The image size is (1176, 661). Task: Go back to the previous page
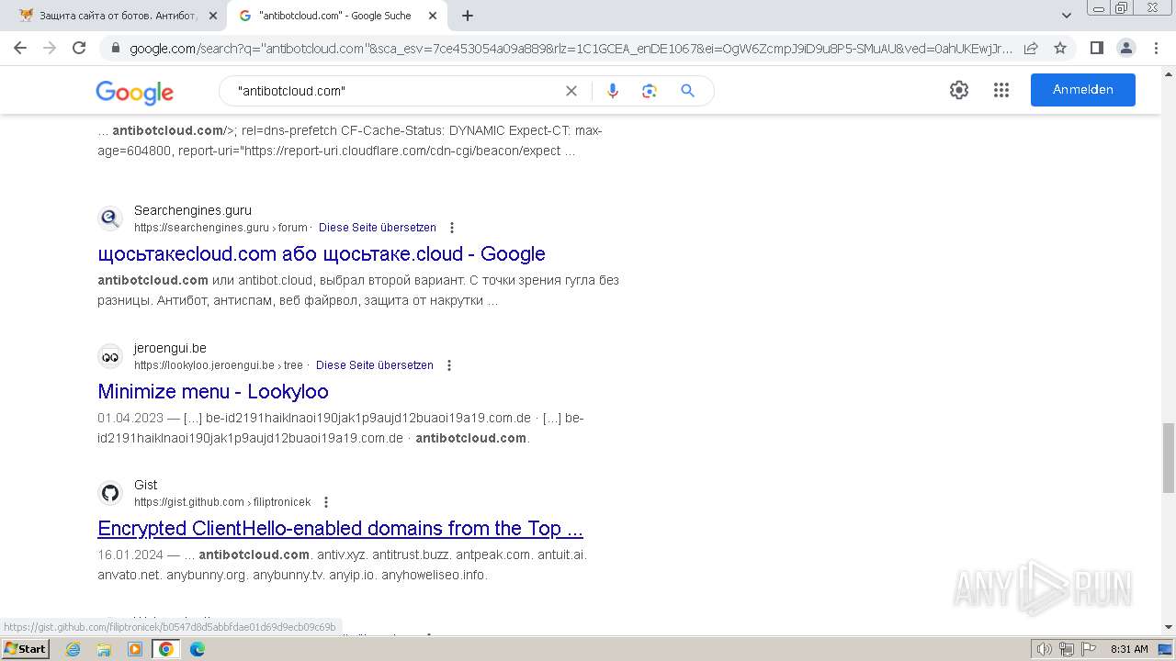(x=20, y=48)
